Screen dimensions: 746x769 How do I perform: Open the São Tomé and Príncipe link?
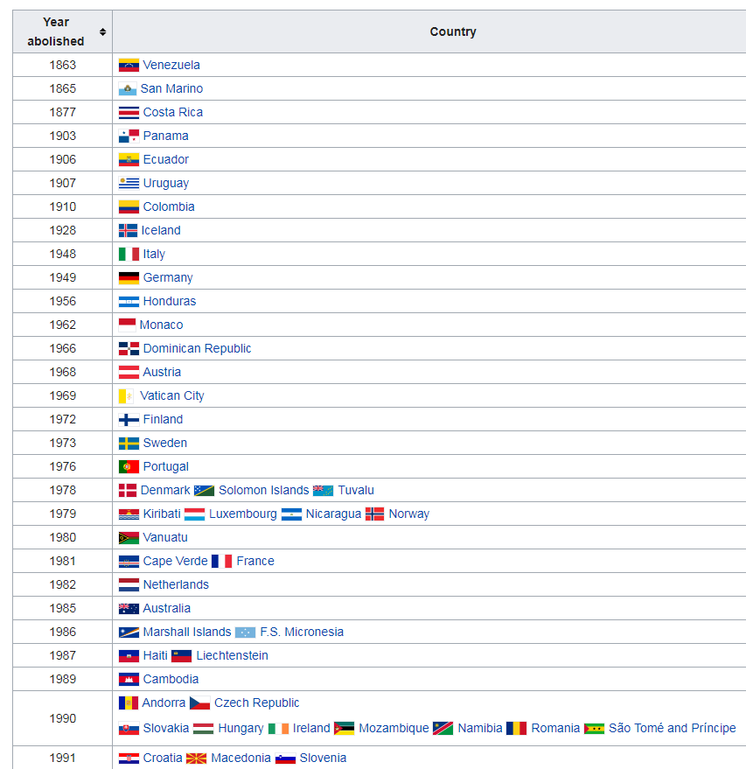coord(673,728)
